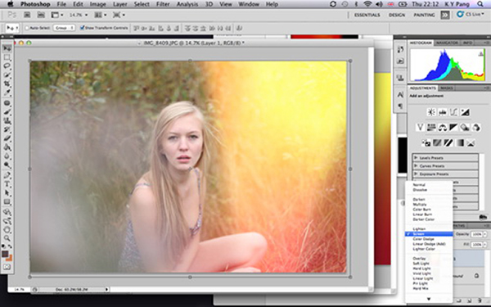The height and width of the screenshot is (307, 491).
Task: Click the Opacity value field
Action: coord(476,234)
